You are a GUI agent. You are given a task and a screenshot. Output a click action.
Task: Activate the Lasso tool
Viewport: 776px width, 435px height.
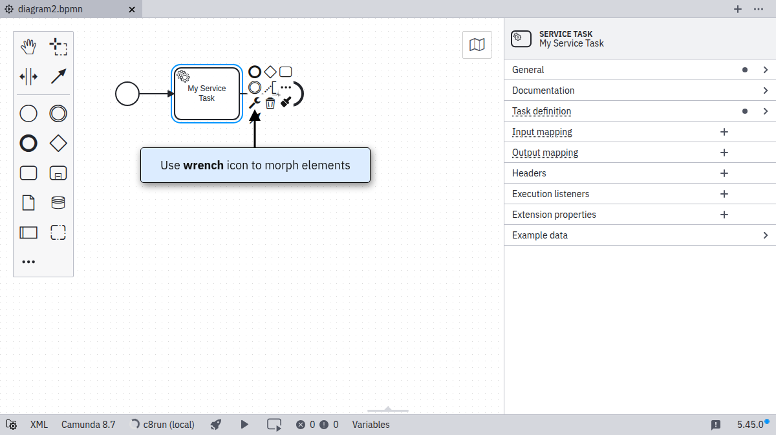click(x=58, y=46)
